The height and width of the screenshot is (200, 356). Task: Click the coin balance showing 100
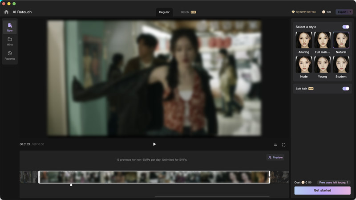327,12
